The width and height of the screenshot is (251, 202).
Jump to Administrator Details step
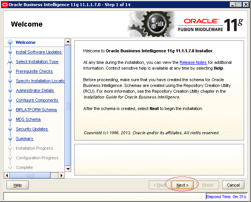click(x=35, y=90)
